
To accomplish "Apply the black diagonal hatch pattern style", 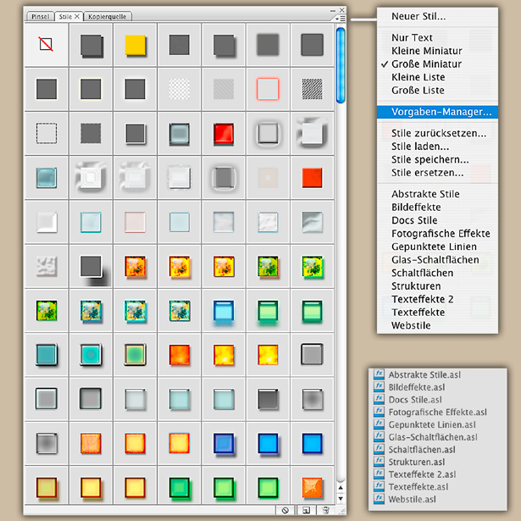I will pyautogui.click(x=312, y=89).
